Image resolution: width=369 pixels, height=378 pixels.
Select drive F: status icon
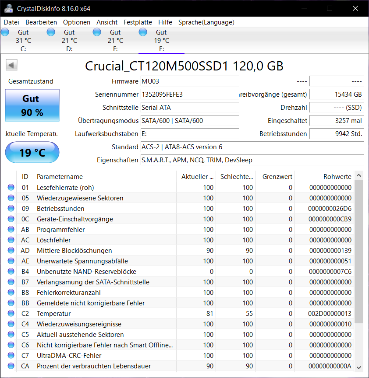(97, 32)
